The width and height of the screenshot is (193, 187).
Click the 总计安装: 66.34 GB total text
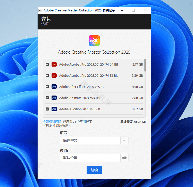133,122
